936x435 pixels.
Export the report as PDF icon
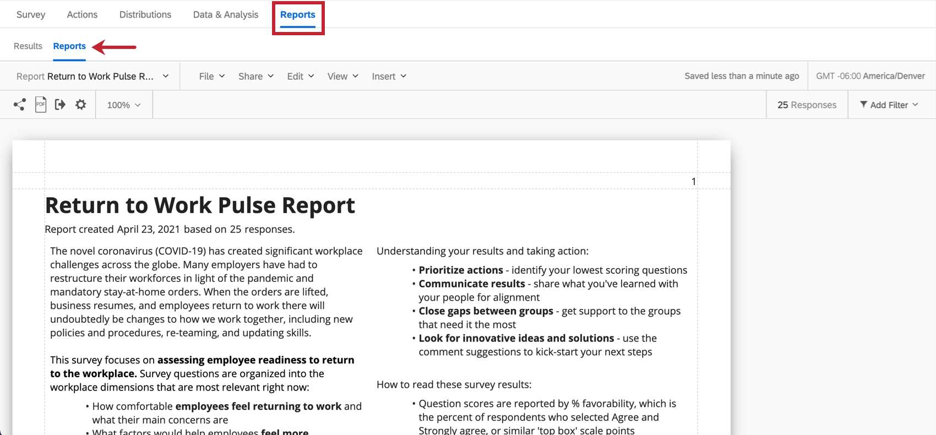click(41, 105)
